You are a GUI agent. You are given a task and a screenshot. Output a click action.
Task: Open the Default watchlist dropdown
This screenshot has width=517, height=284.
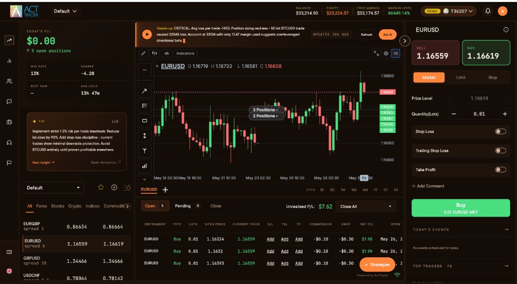[x=54, y=188]
